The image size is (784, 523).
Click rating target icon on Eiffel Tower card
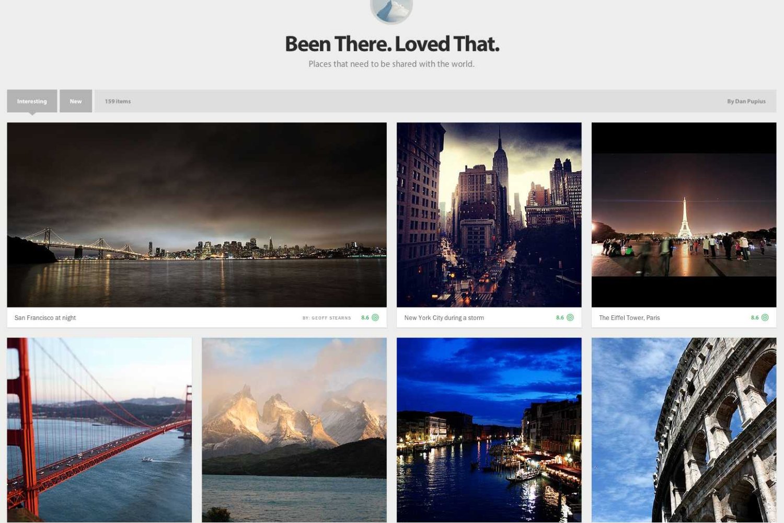pos(765,317)
